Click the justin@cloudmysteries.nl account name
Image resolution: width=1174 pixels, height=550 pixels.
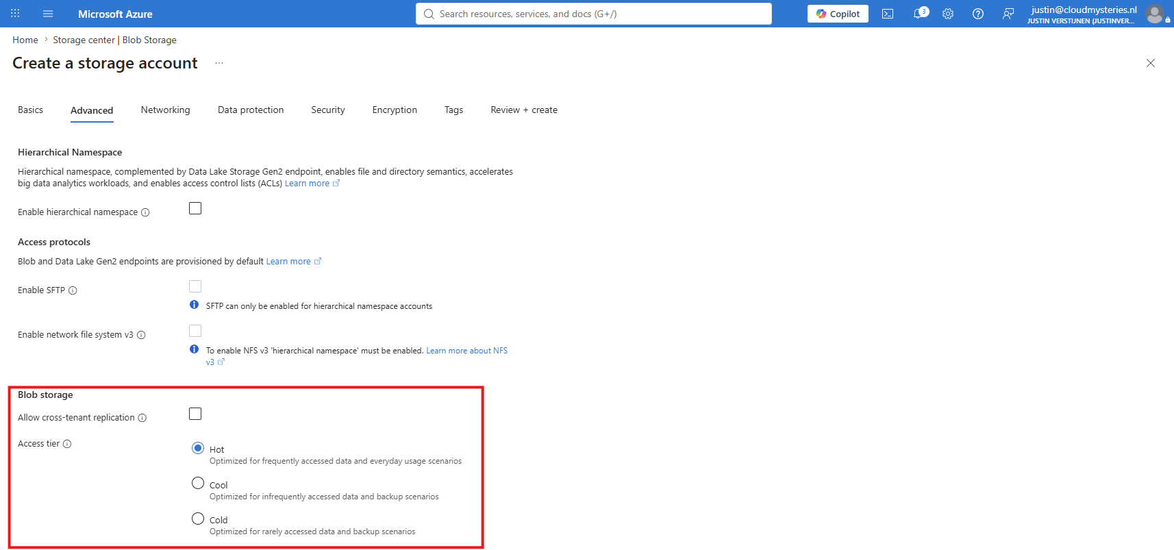pos(1084,10)
